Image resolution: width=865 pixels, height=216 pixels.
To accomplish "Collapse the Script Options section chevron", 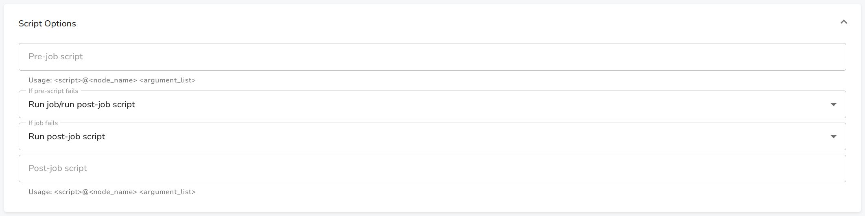I will pyautogui.click(x=843, y=22).
